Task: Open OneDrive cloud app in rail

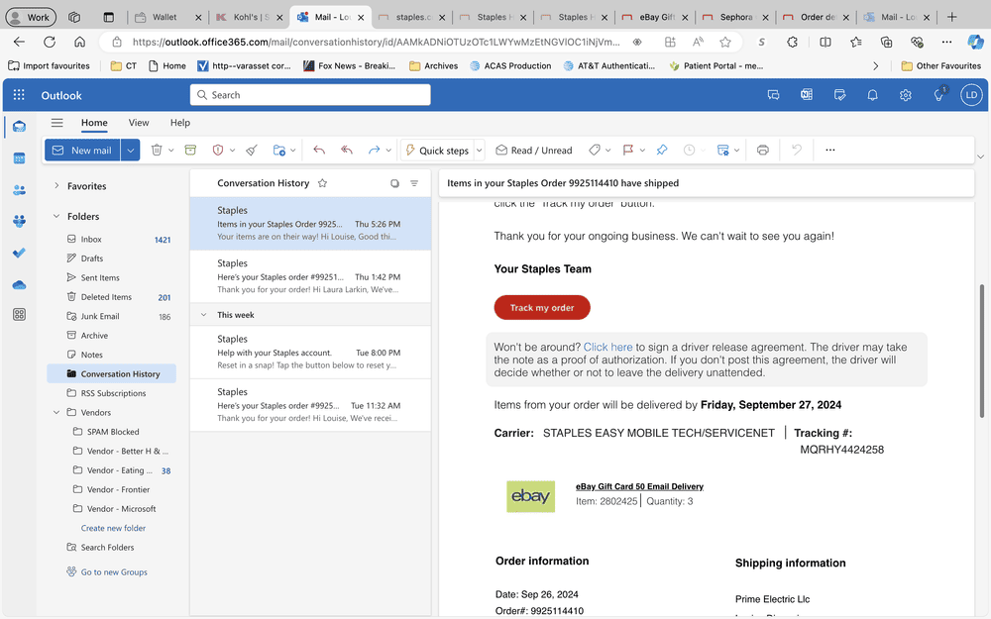Action: [x=19, y=285]
